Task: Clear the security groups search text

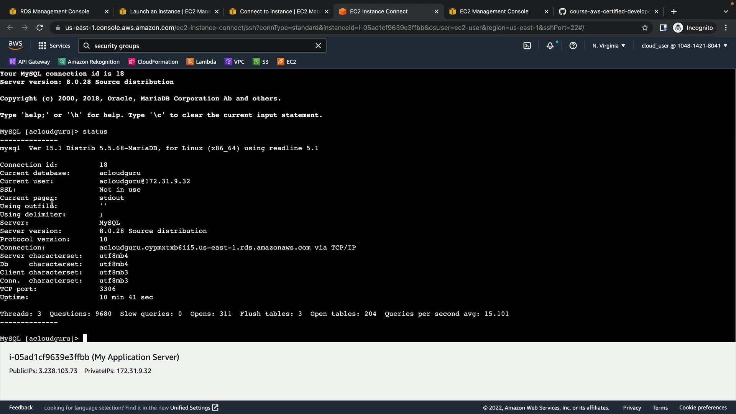Action: (x=318, y=46)
